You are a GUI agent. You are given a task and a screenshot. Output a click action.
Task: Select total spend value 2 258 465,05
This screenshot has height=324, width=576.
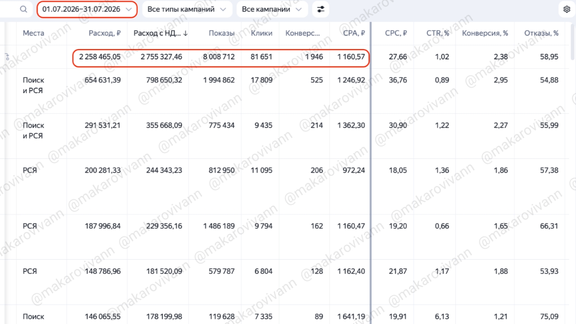click(x=100, y=57)
